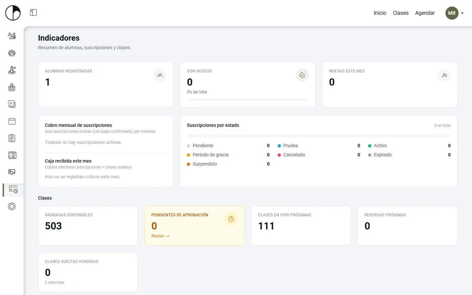Click the blue Prueba status dot
472x295 pixels.
279,146
